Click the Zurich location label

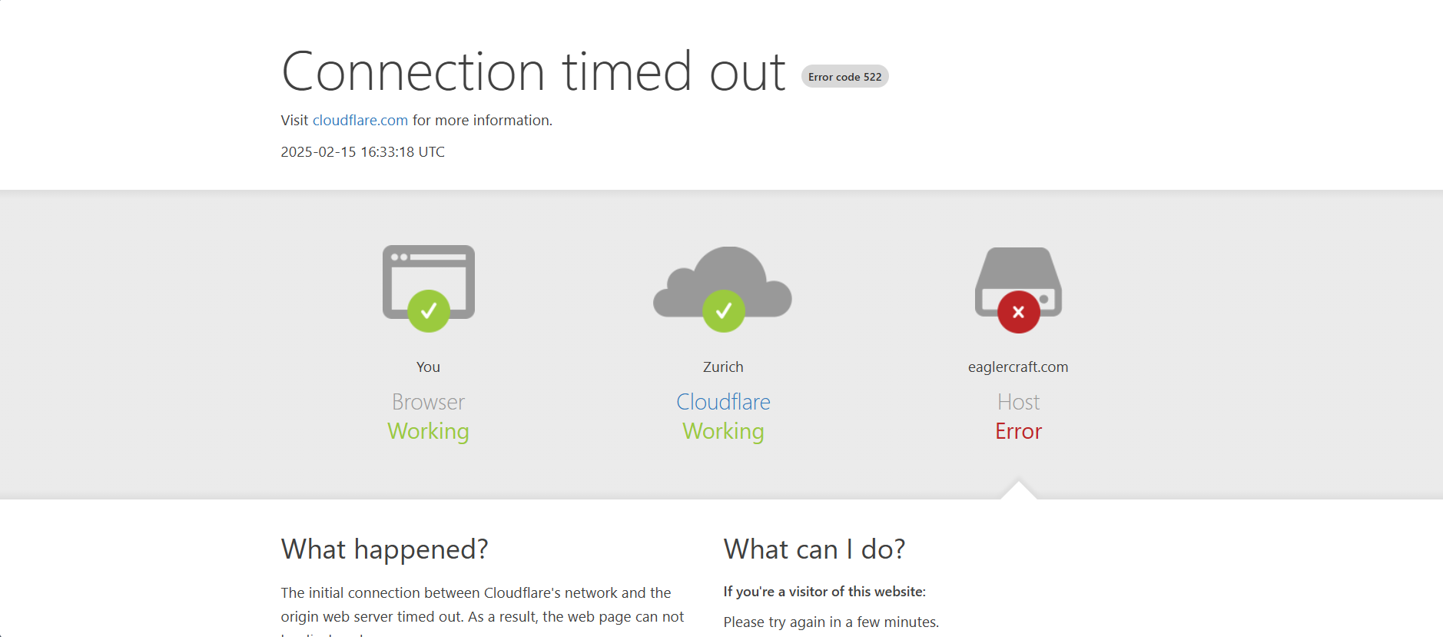[723, 367]
